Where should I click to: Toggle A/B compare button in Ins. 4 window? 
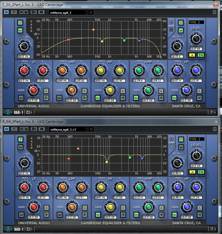[34, 129]
